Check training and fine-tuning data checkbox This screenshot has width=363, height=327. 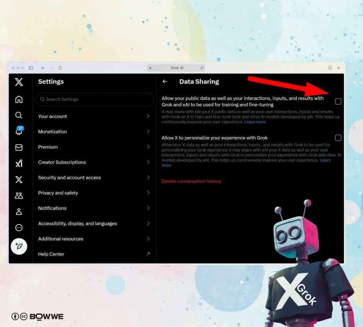pyautogui.click(x=338, y=101)
